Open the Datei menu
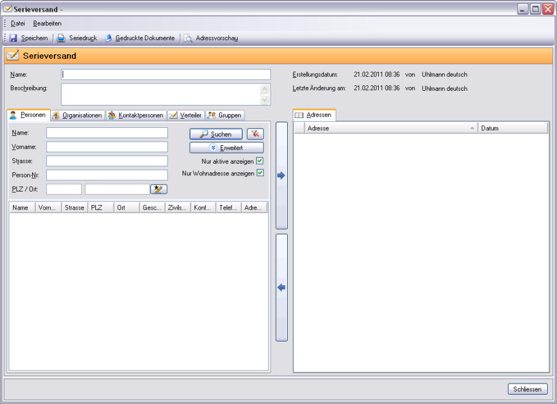 pyautogui.click(x=18, y=23)
